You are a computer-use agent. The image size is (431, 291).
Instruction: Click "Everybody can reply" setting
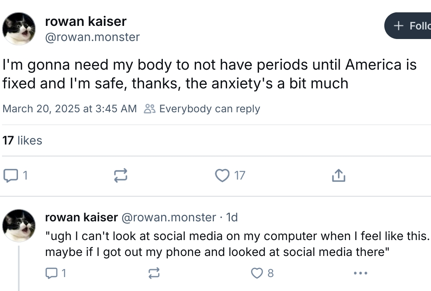coord(209,109)
